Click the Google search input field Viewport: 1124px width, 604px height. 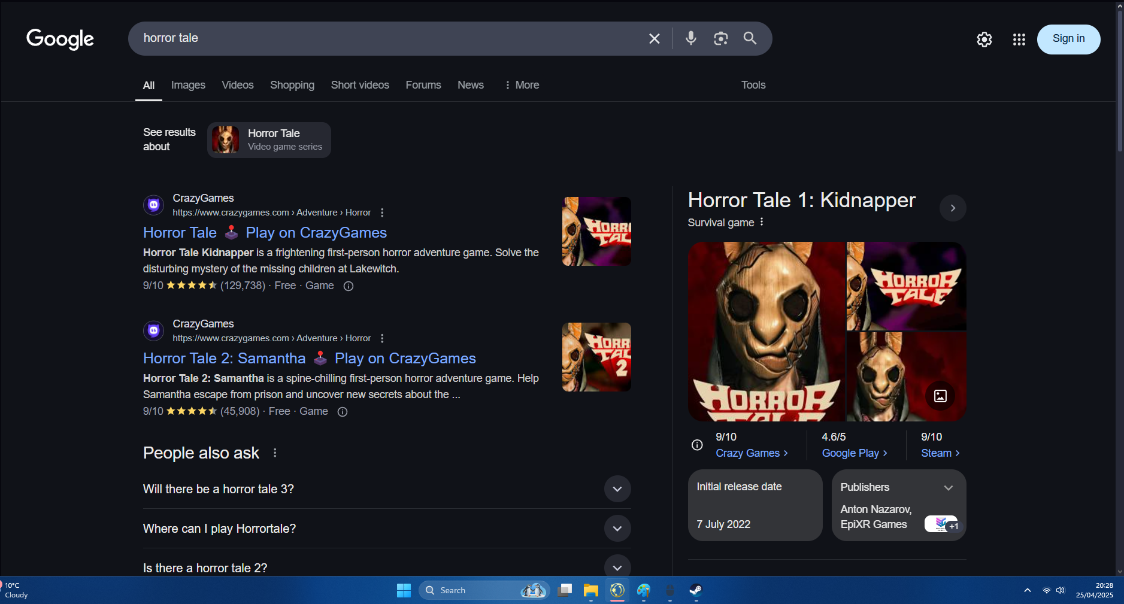click(x=389, y=38)
